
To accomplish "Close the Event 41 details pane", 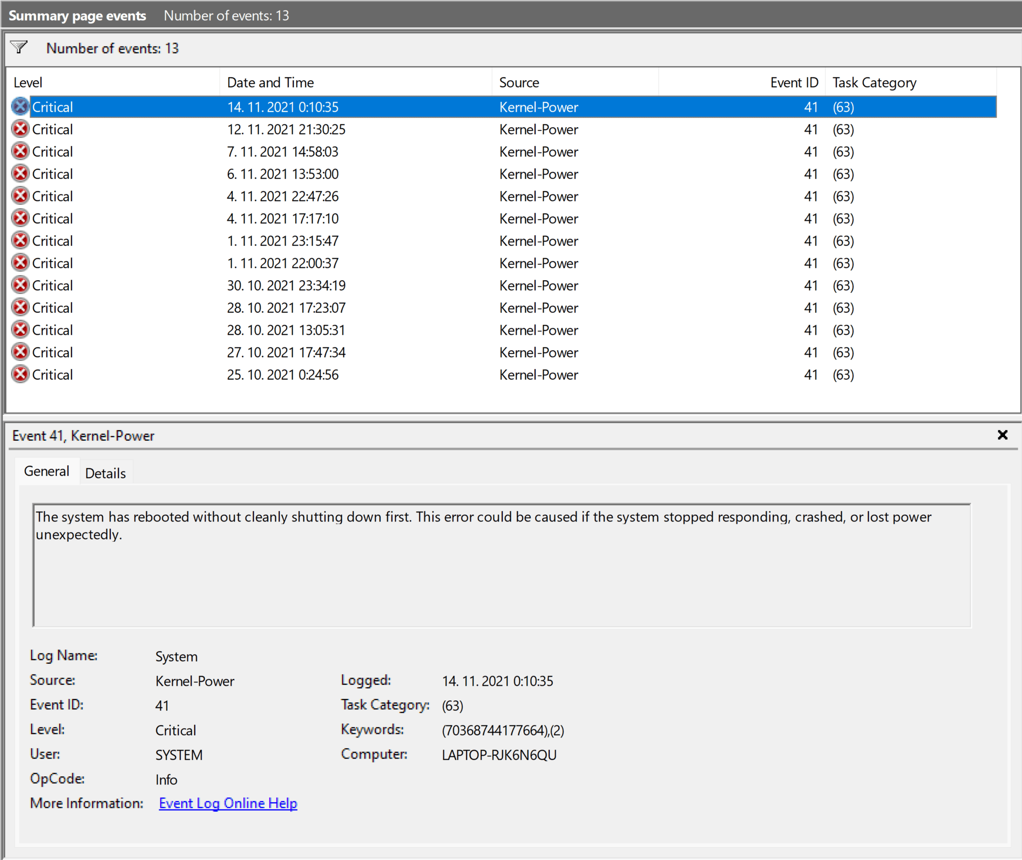I will click(x=1002, y=435).
